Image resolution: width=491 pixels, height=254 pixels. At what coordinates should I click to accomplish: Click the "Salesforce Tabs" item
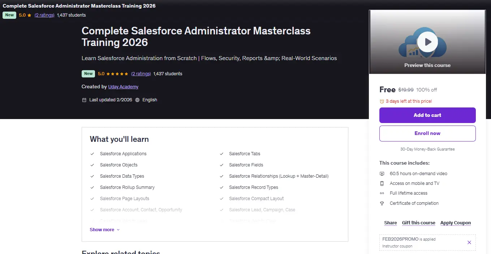coord(245,154)
